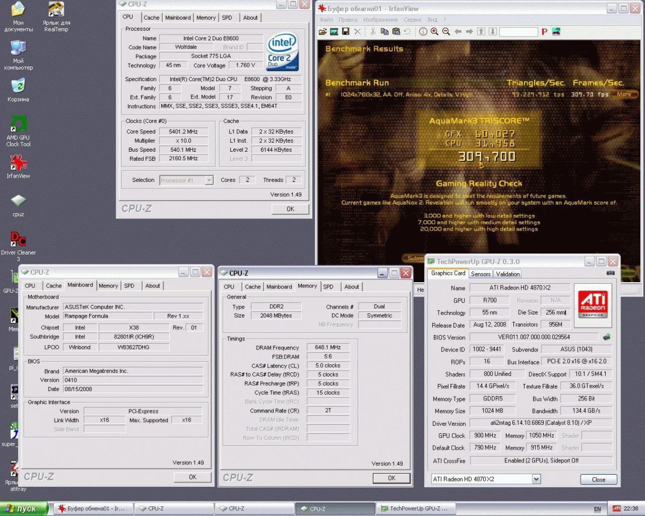Open the IrfanView slideshow icon

click(334, 32)
